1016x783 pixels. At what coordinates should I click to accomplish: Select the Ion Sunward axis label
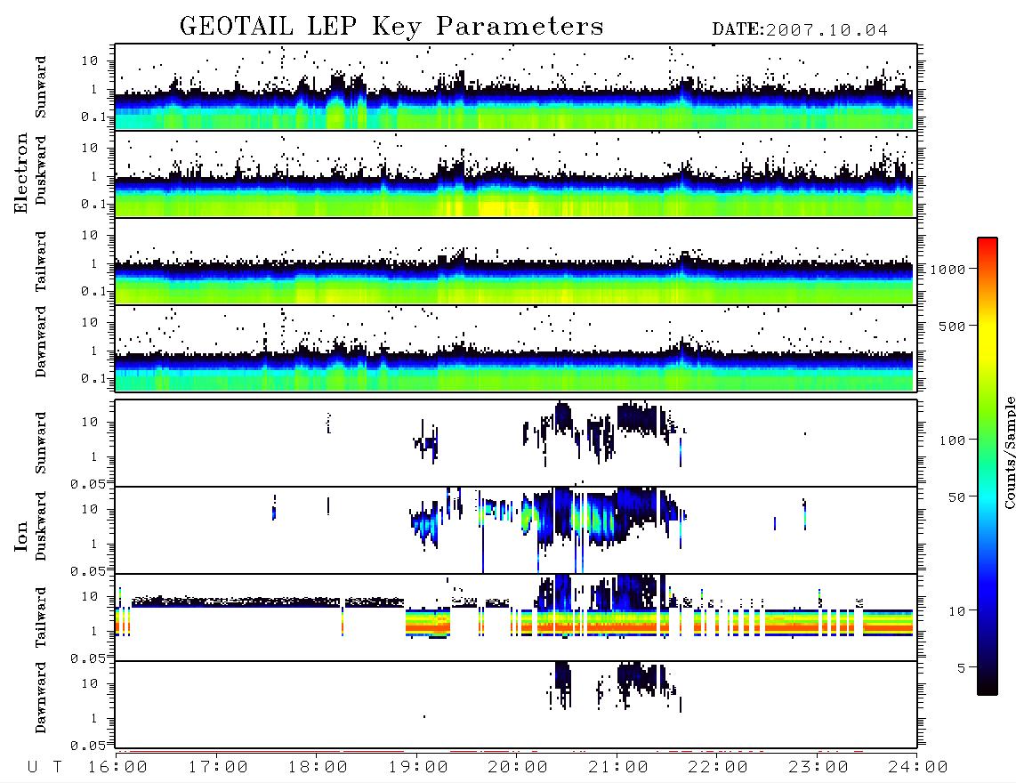tap(41, 443)
